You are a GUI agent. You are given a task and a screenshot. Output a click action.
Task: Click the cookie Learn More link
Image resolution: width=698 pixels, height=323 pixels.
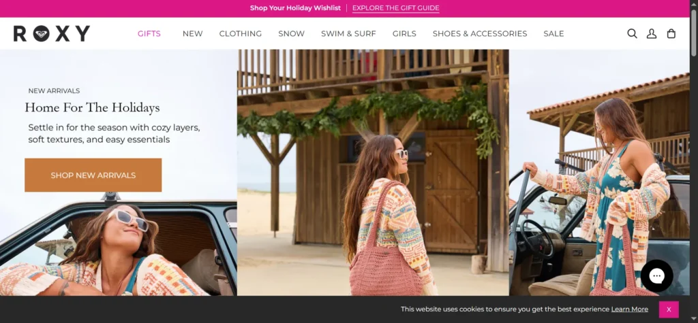(x=629, y=309)
